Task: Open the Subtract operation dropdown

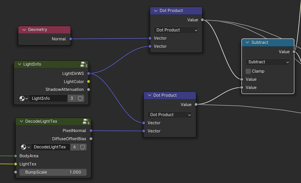Action: point(268,62)
